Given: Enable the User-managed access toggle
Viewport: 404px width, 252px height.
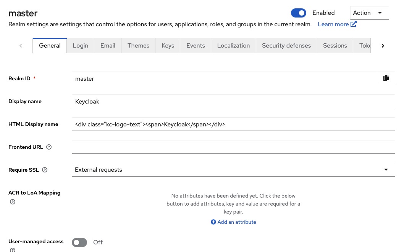Looking at the screenshot, I should click(x=79, y=242).
